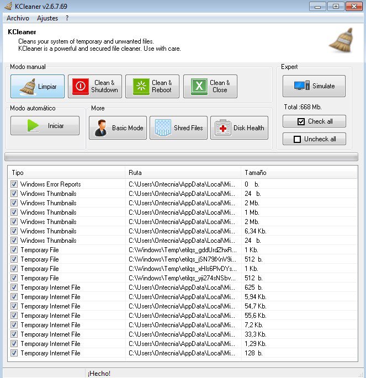Click the broom icon on Limpiar button

tap(28, 87)
